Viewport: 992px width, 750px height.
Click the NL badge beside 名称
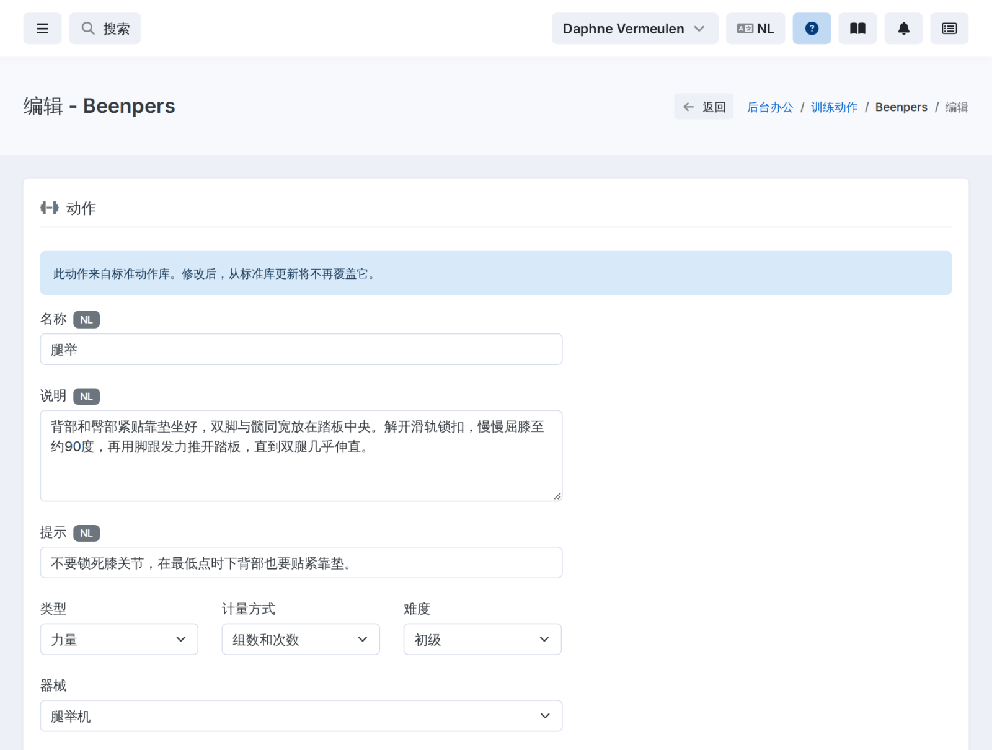pos(87,320)
